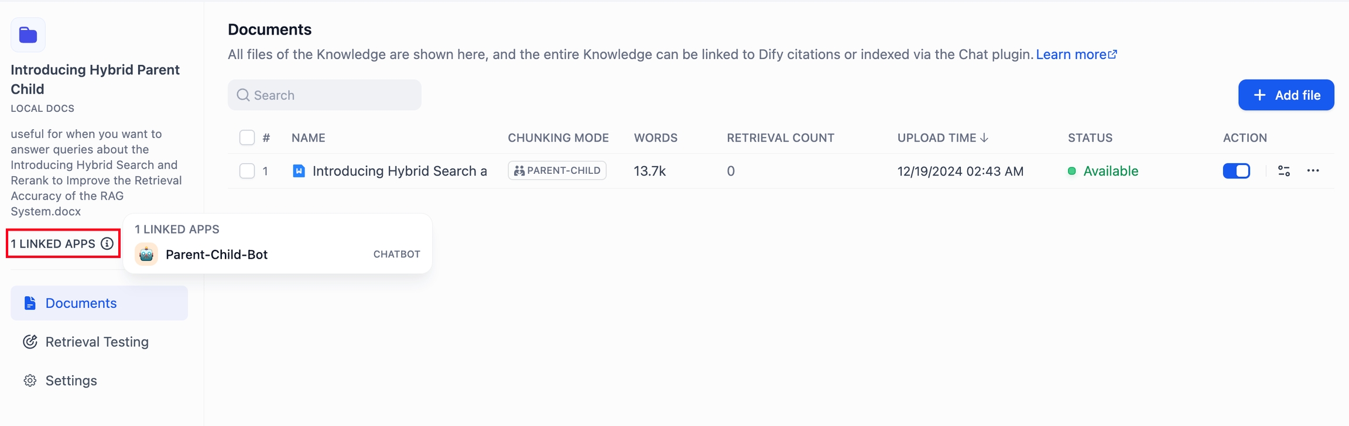Click the Settings gear icon
The image size is (1349, 426).
pyautogui.click(x=30, y=381)
